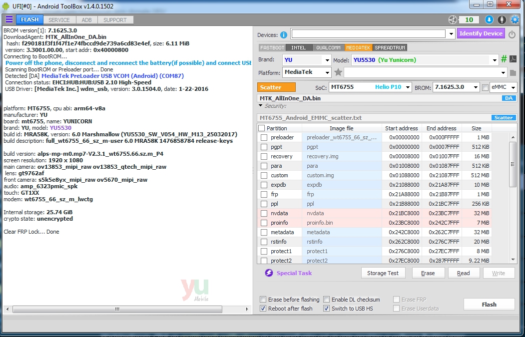Image resolution: width=525 pixels, height=337 pixels.
Task: Click the Flash button
Action: pyautogui.click(x=489, y=304)
